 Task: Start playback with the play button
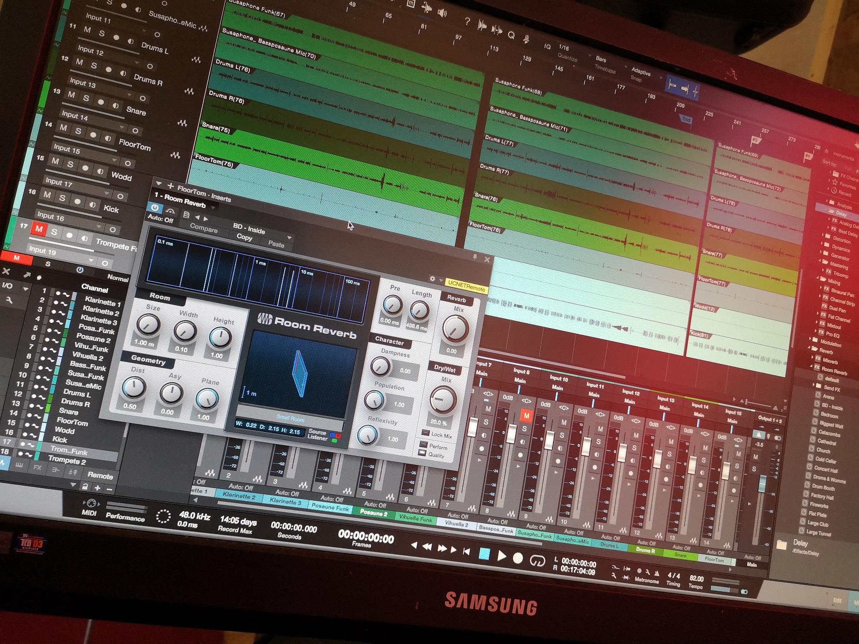[x=501, y=556]
